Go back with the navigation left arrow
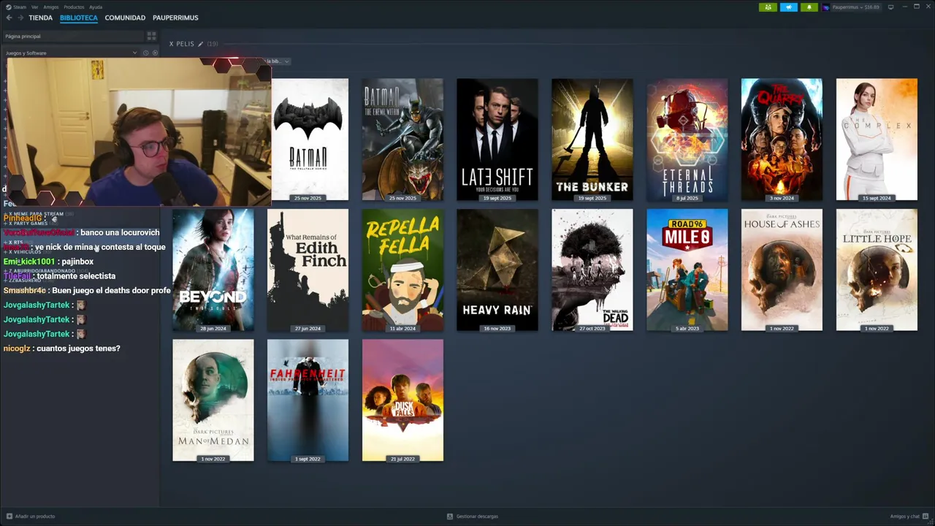This screenshot has width=935, height=526. click(x=9, y=18)
